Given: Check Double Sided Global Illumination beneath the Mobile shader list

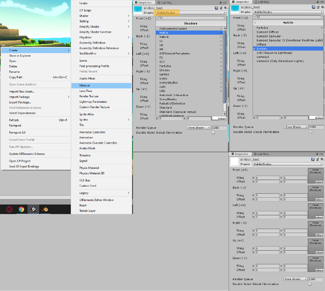Looking at the screenshot, I should [310, 132].
